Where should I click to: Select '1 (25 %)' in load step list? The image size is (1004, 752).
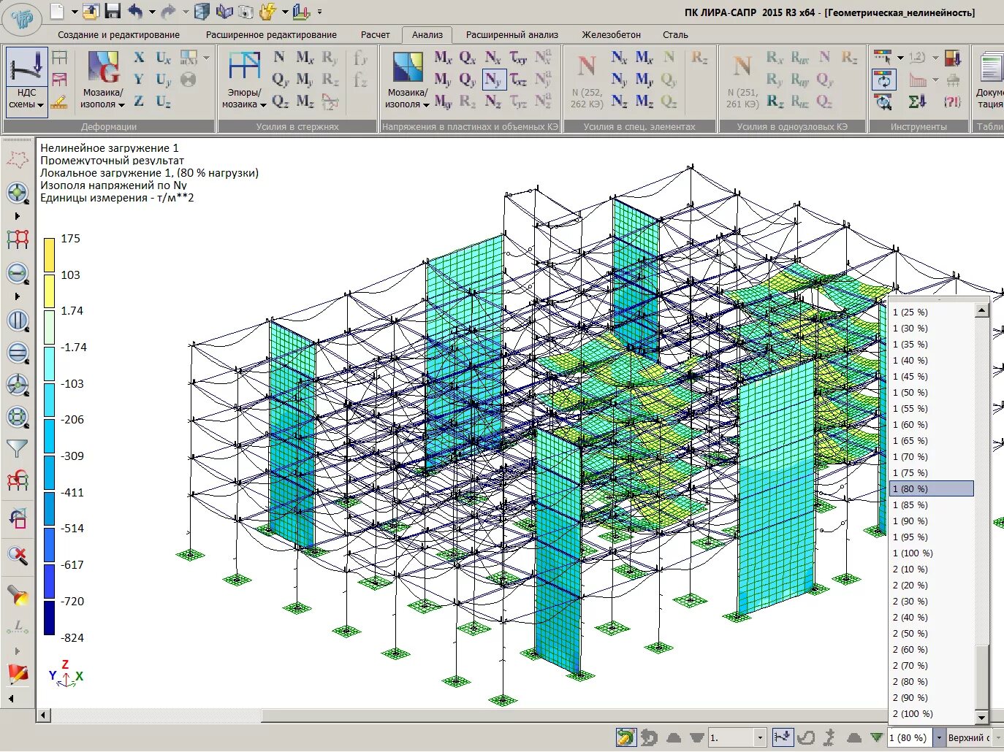[932, 312]
